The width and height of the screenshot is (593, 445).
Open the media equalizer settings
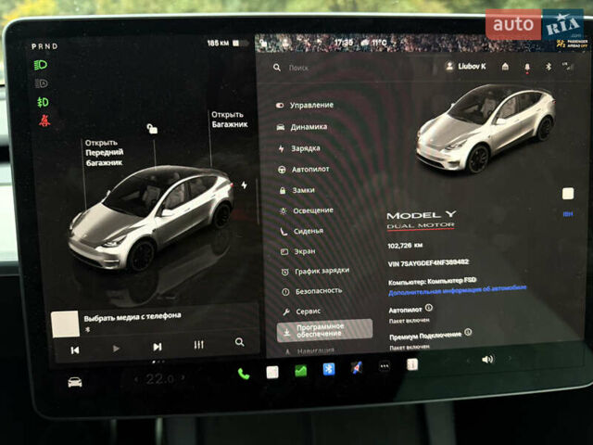pyautogui.click(x=198, y=345)
